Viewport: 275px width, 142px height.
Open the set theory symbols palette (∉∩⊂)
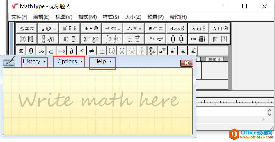(155, 28)
